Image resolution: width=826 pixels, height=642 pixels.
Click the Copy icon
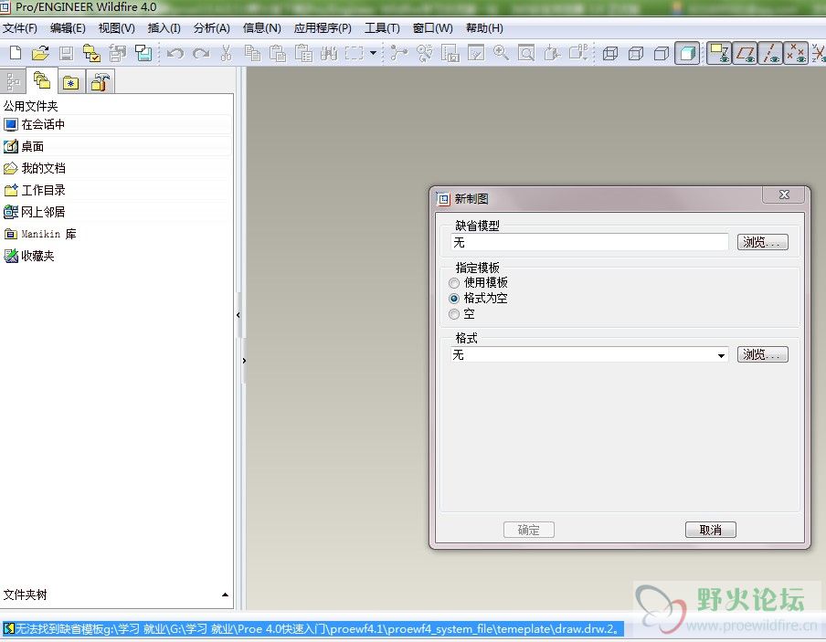[x=252, y=53]
